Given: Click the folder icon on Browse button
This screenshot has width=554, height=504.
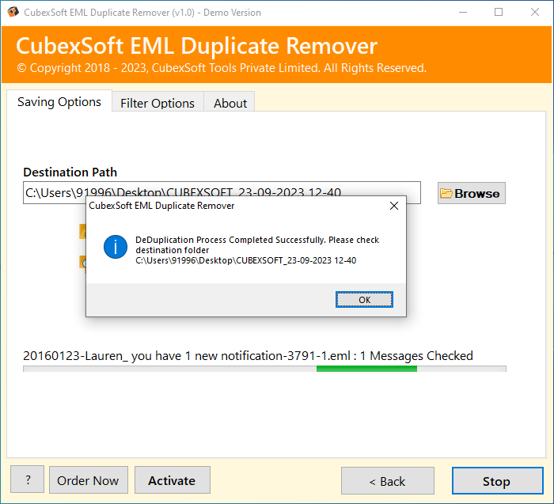Looking at the screenshot, I should pos(446,193).
